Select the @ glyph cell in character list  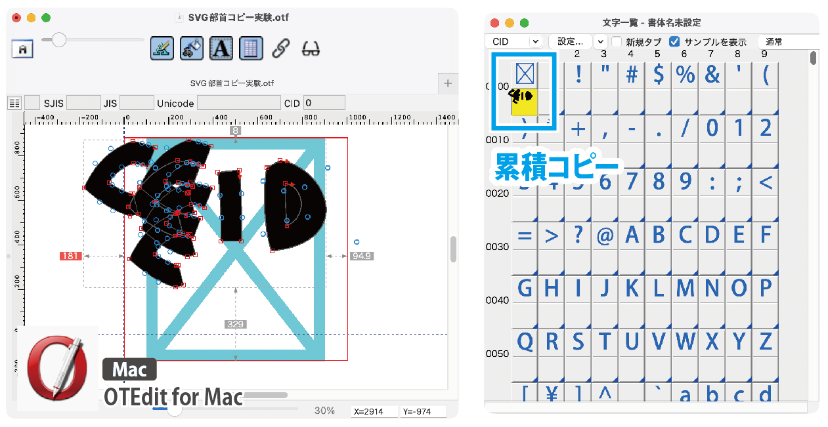(605, 235)
